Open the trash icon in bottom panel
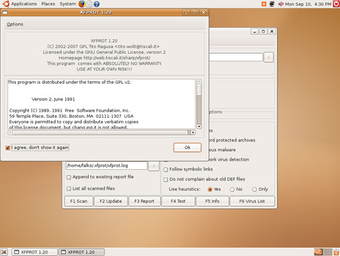The height and width of the screenshot is (256, 340). [336, 252]
